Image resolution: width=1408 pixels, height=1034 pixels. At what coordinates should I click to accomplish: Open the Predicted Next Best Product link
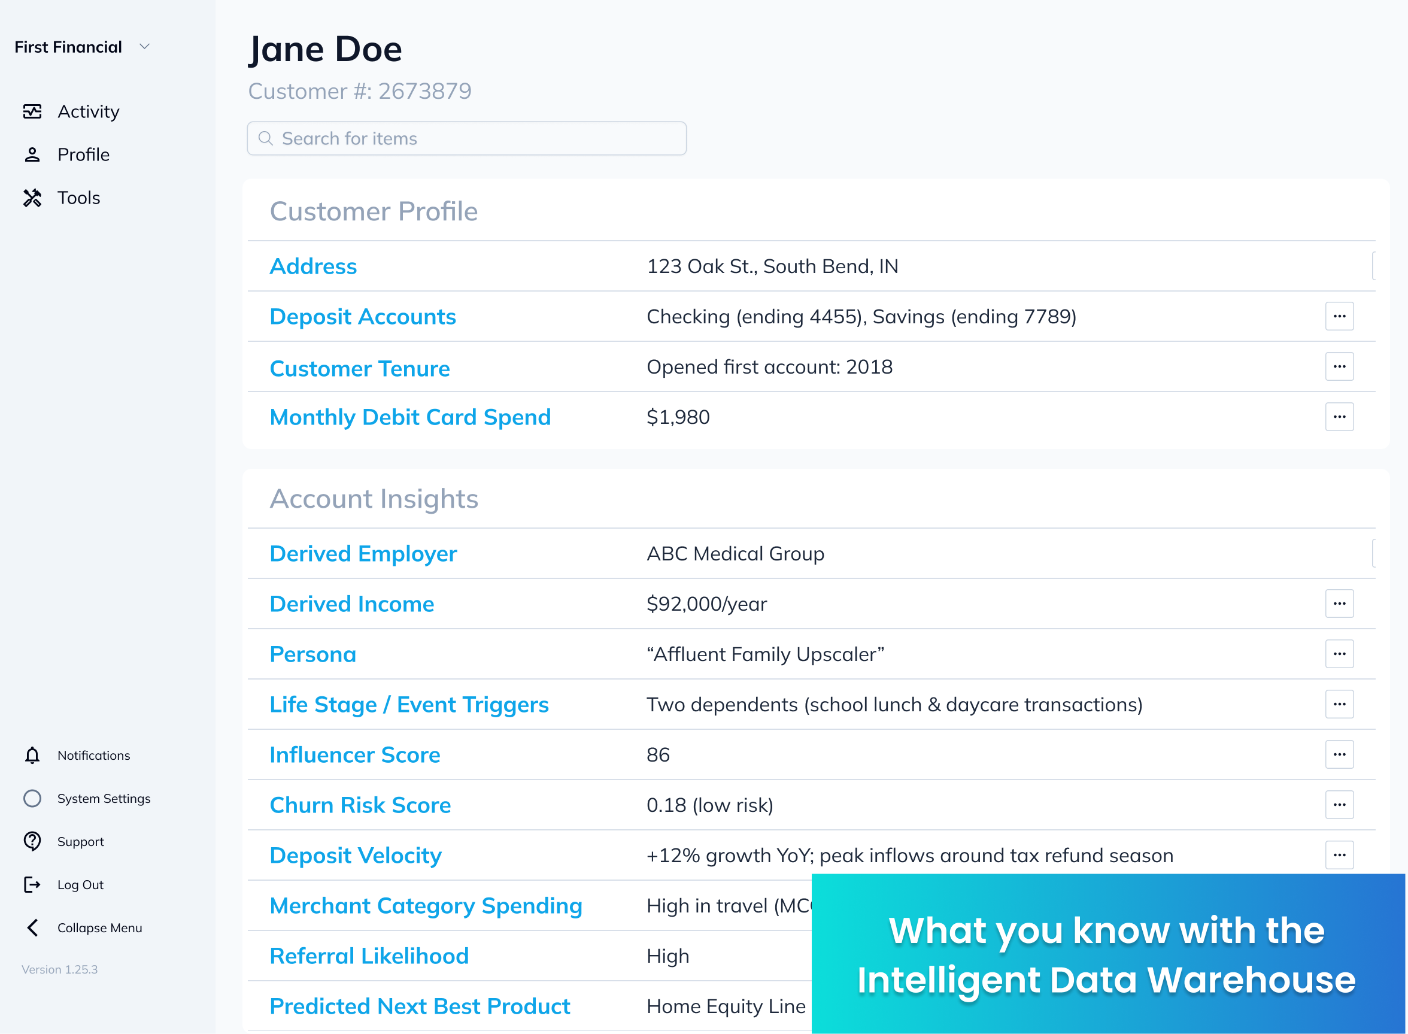tap(420, 1006)
